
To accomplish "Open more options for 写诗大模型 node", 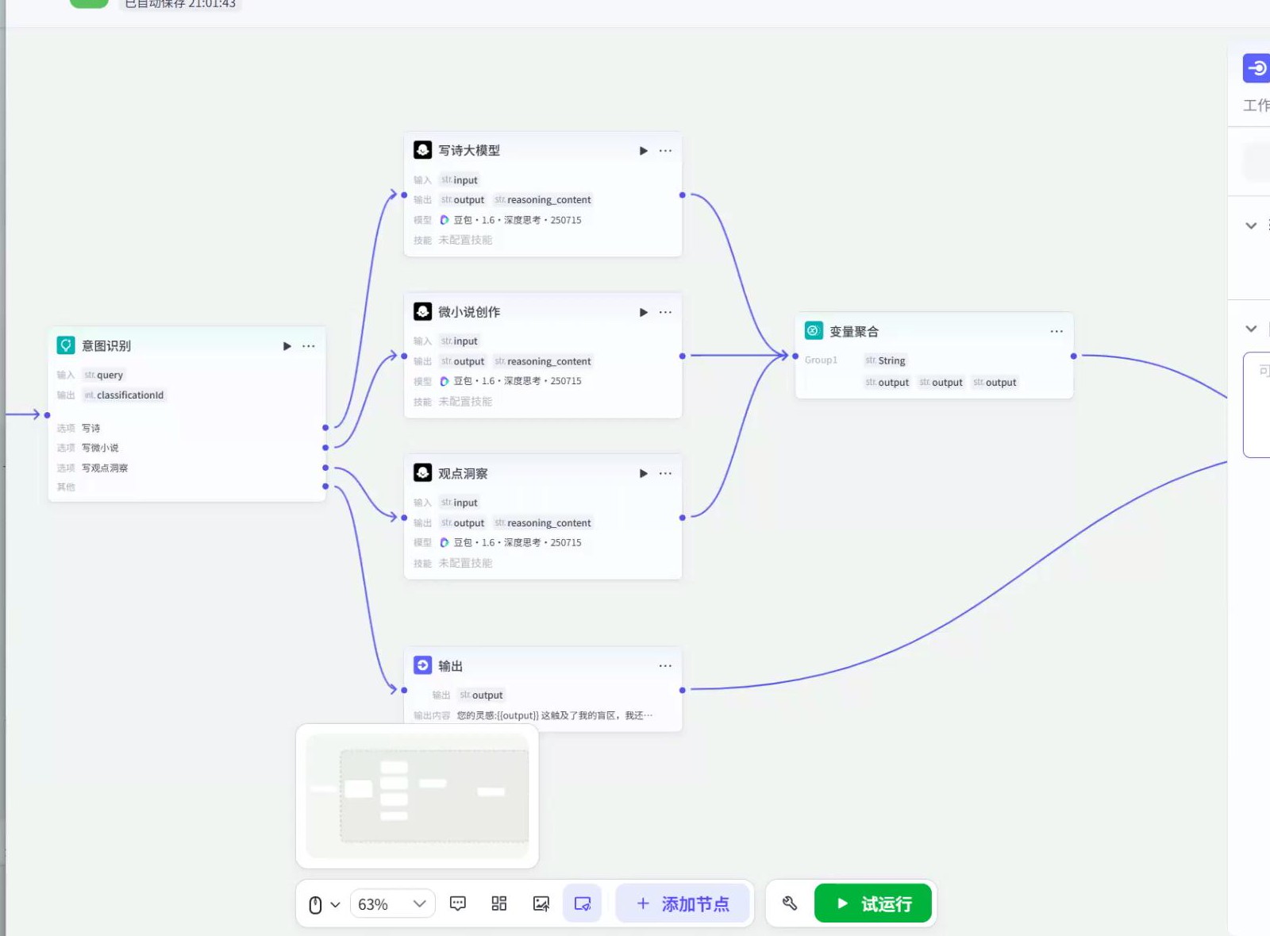I will (665, 151).
